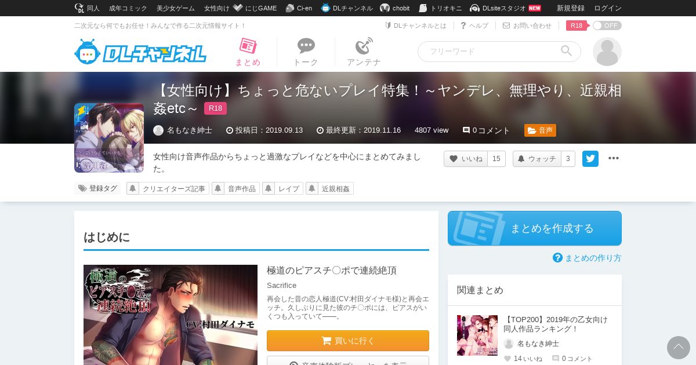Image resolution: width=696 pixels, height=365 pixels.
Task: Click the article header thumbnail
Action: 109,138
